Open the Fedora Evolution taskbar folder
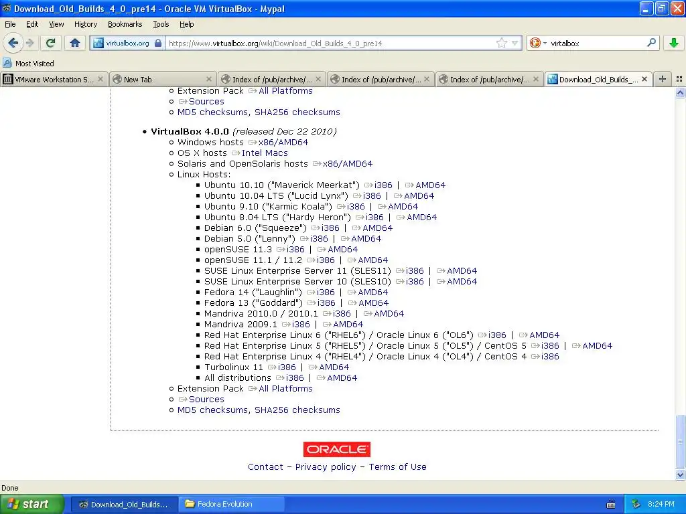The height and width of the screenshot is (514, 686). pos(230,504)
